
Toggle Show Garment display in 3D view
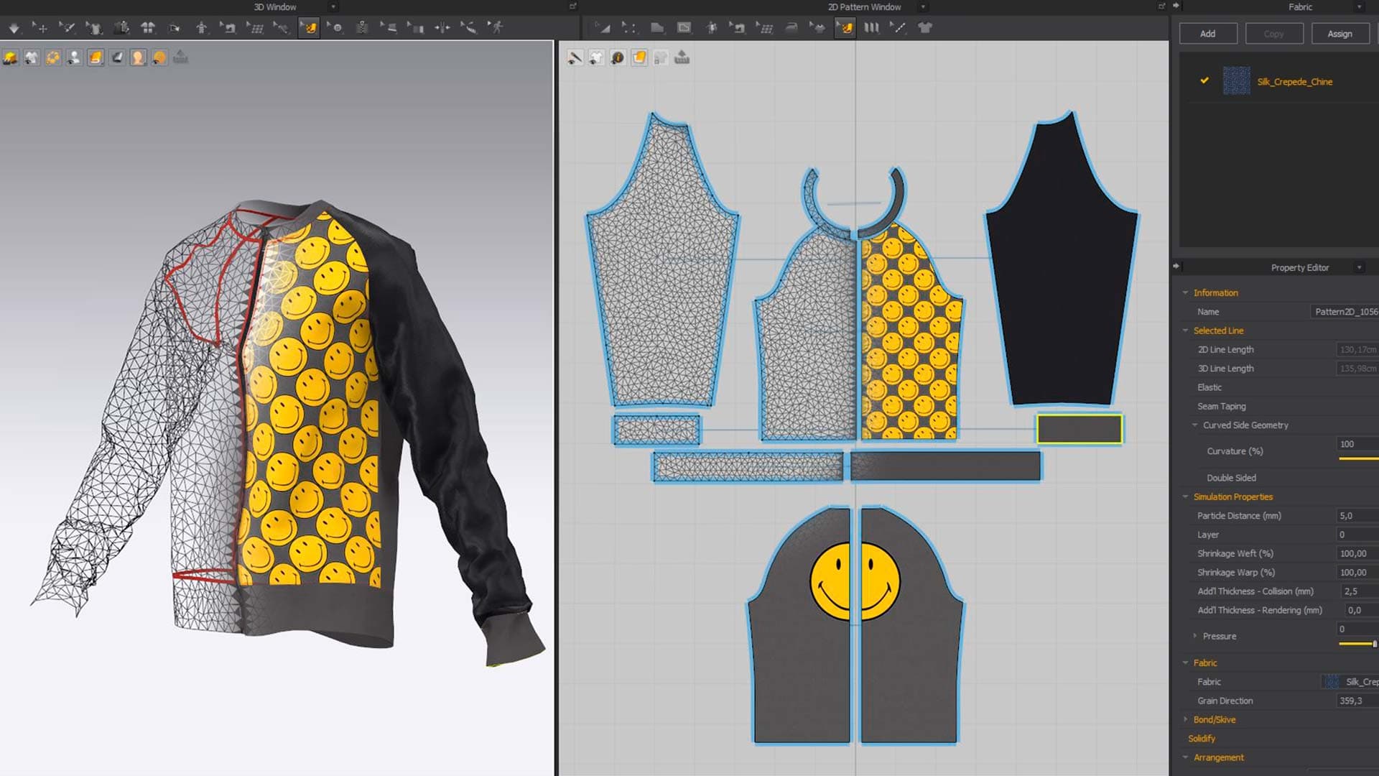(11, 58)
